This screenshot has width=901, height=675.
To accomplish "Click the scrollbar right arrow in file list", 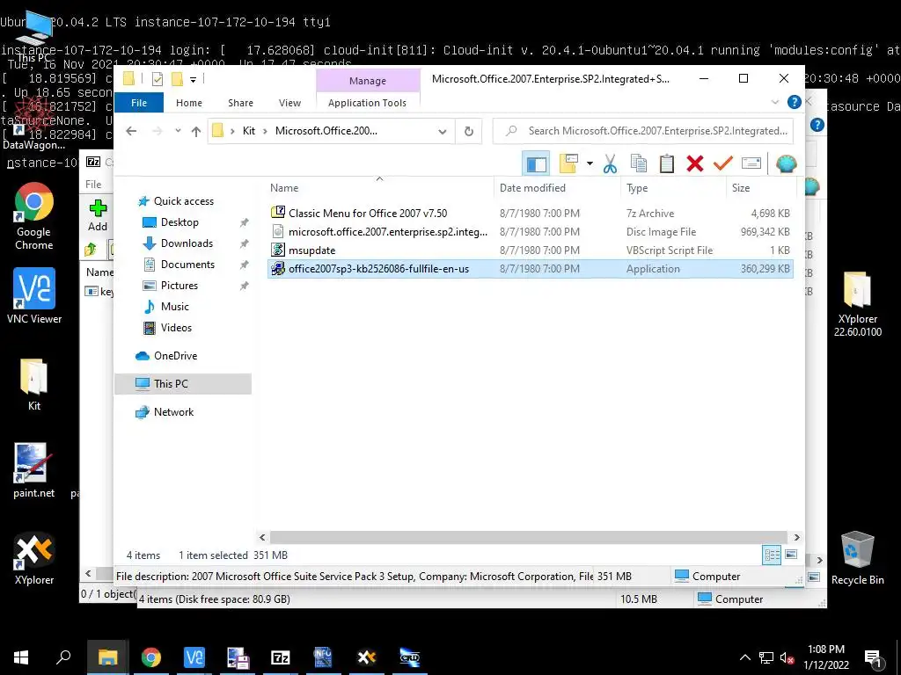I will click(x=796, y=537).
